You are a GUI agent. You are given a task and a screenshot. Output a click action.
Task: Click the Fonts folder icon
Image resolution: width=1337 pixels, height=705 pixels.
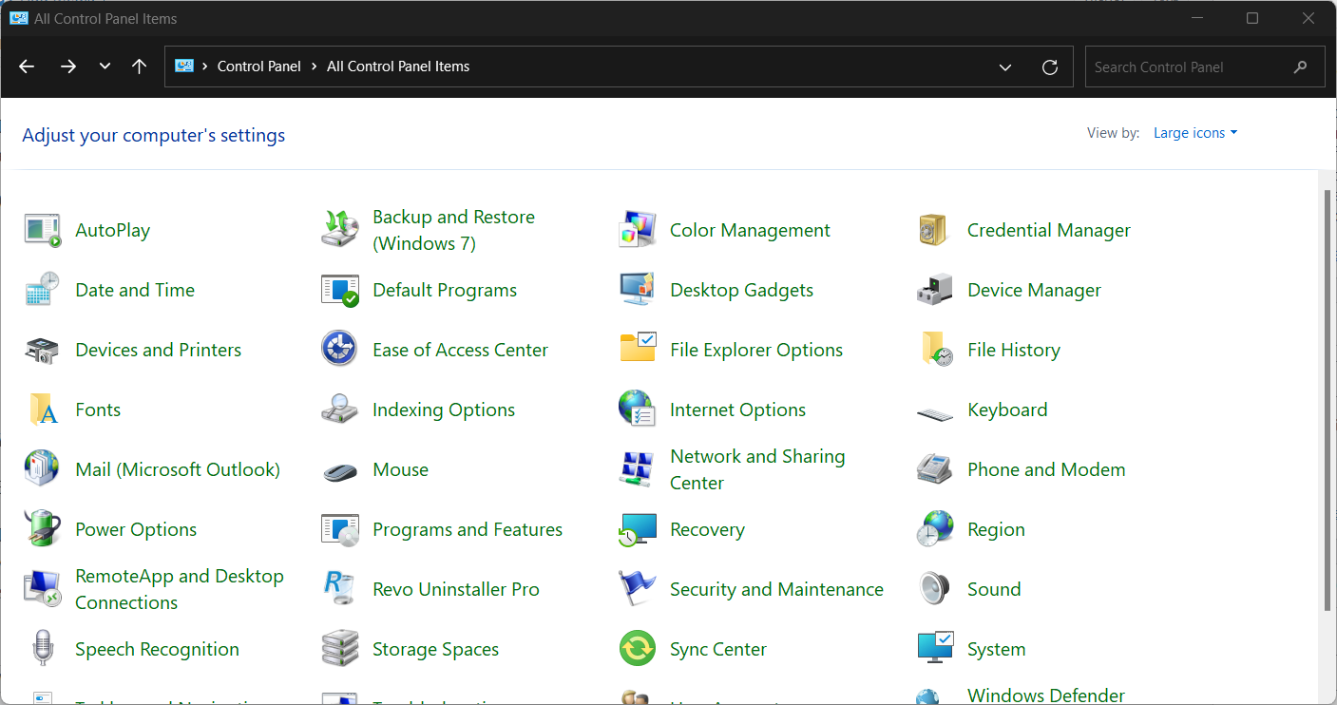pos(43,410)
